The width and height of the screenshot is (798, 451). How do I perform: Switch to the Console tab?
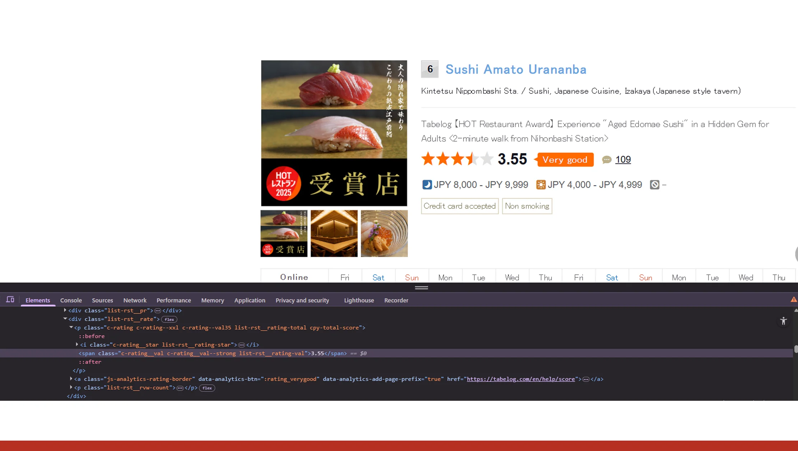pyautogui.click(x=71, y=300)
